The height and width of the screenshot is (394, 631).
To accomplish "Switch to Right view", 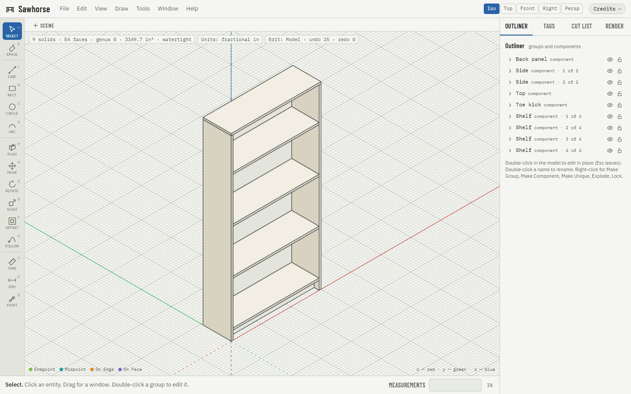I will pos(550,9).
